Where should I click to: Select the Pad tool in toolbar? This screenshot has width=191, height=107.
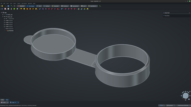click(21, 9)
